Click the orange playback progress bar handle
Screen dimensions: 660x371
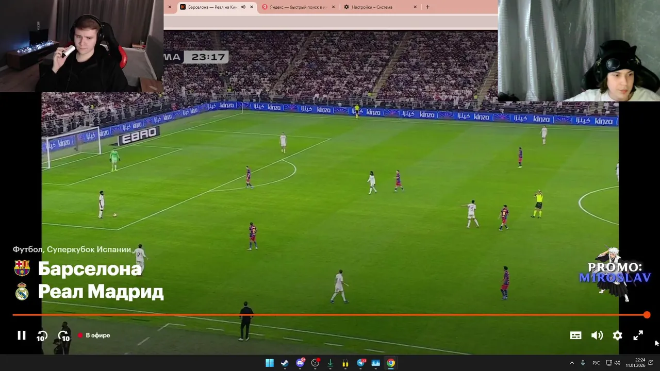pos(647,315)
